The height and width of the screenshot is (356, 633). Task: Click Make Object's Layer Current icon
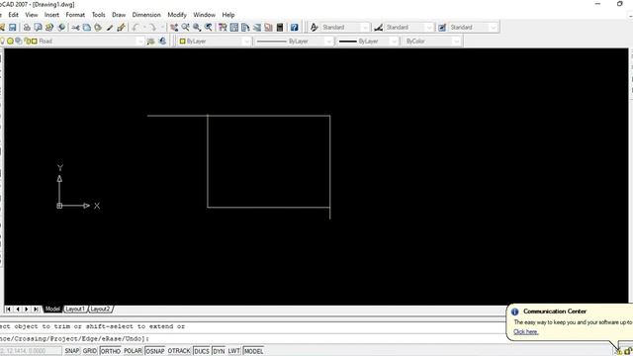tap(150, 42)
